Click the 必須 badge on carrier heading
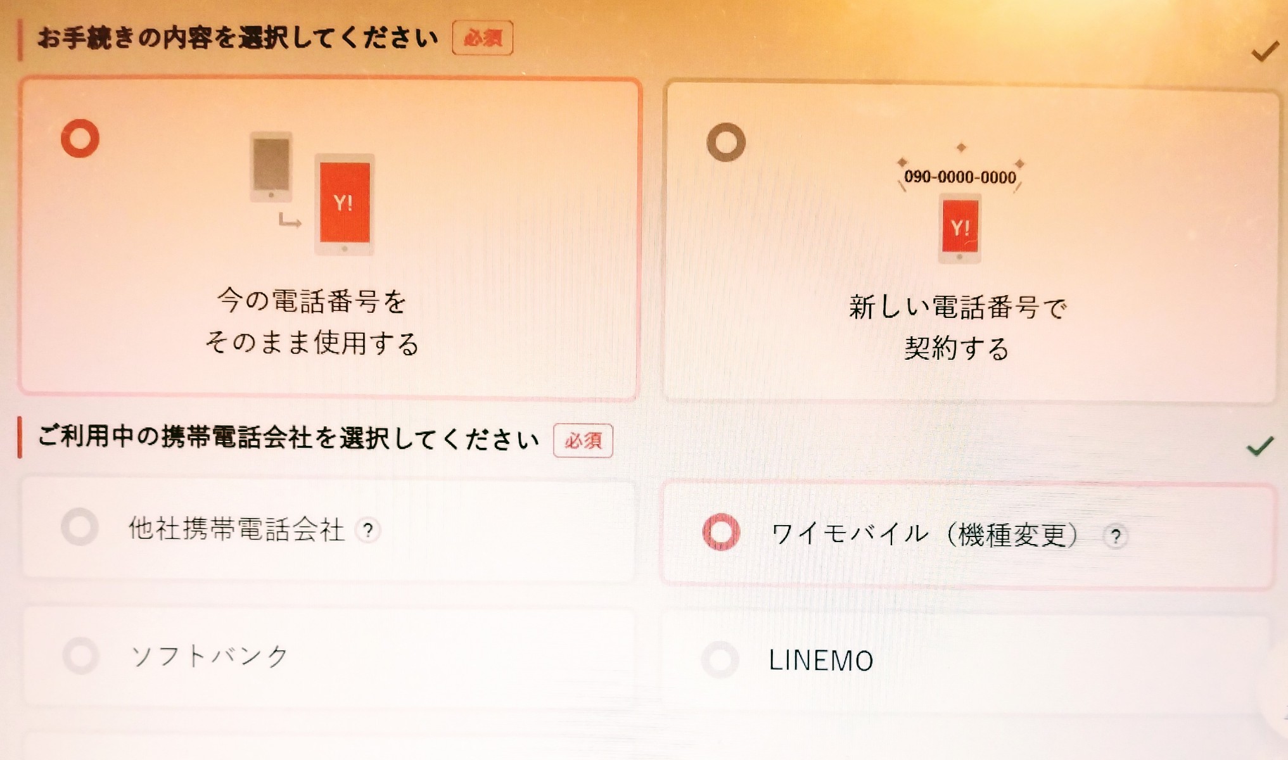 pos(583,440)
